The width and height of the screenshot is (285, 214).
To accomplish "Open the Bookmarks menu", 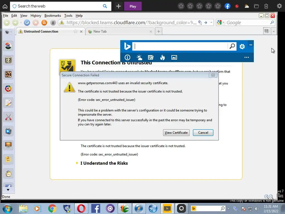I will click(53, 16).
